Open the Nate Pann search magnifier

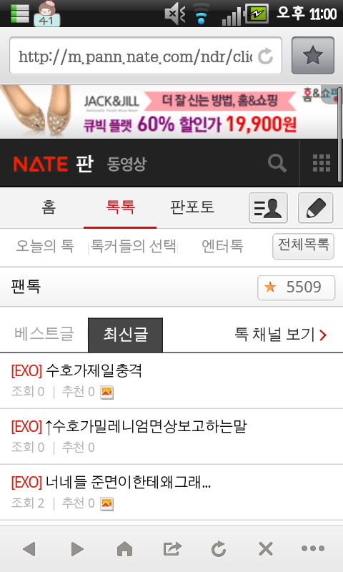pyautogui.click(x=277, y=163)
